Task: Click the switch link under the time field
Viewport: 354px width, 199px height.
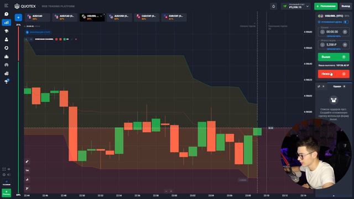Action: [x=334, y=36]
